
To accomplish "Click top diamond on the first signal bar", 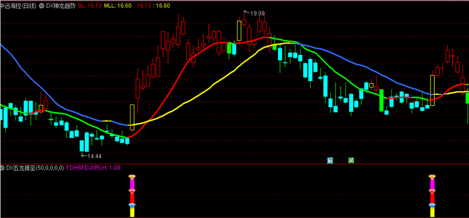I will pyautogui.click(x=132, y=177).
